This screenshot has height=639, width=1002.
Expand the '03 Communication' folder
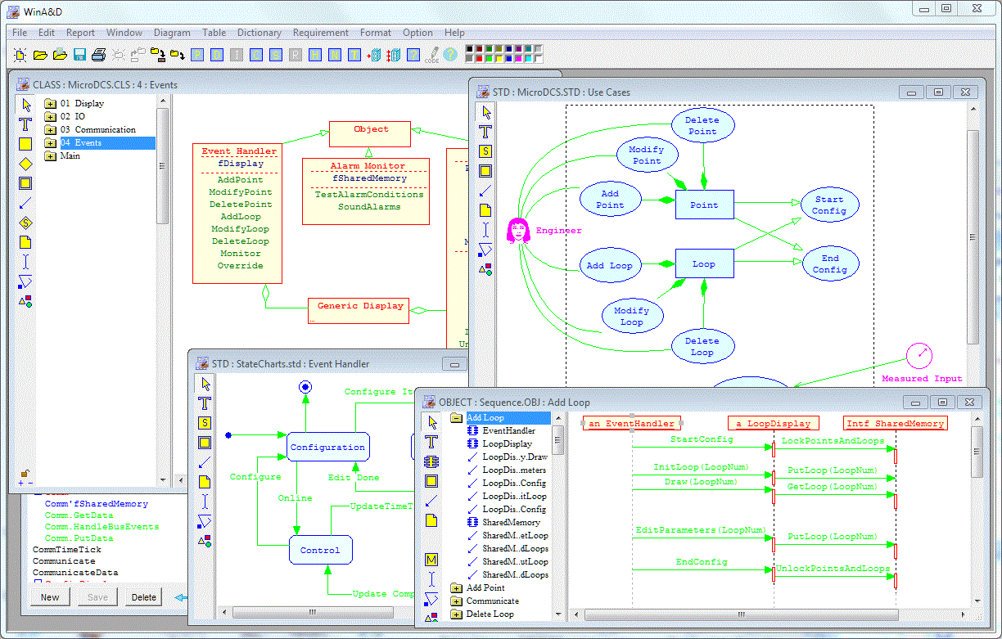(50, 130)
